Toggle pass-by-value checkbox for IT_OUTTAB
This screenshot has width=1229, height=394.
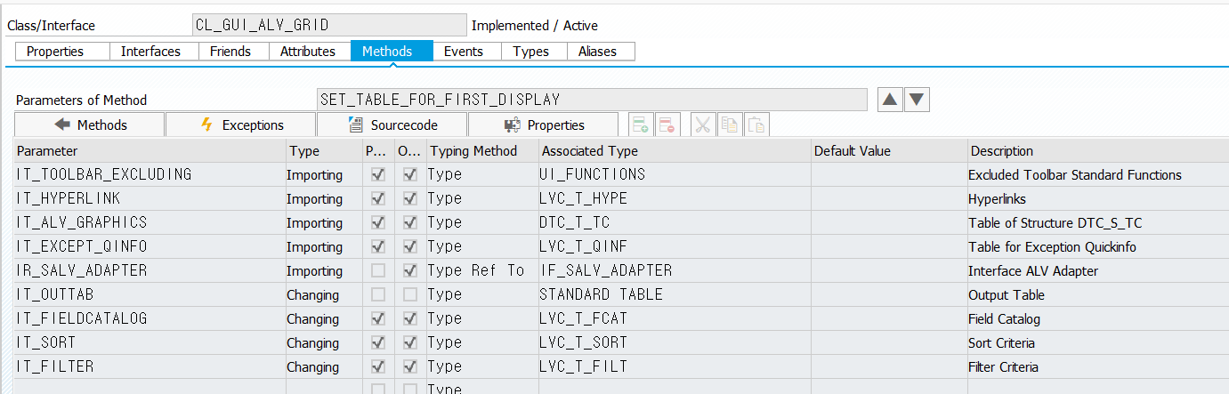(378, 294)
